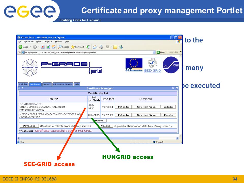
Task: Click the Hivatkozások links label
Action: coord(173,52)
